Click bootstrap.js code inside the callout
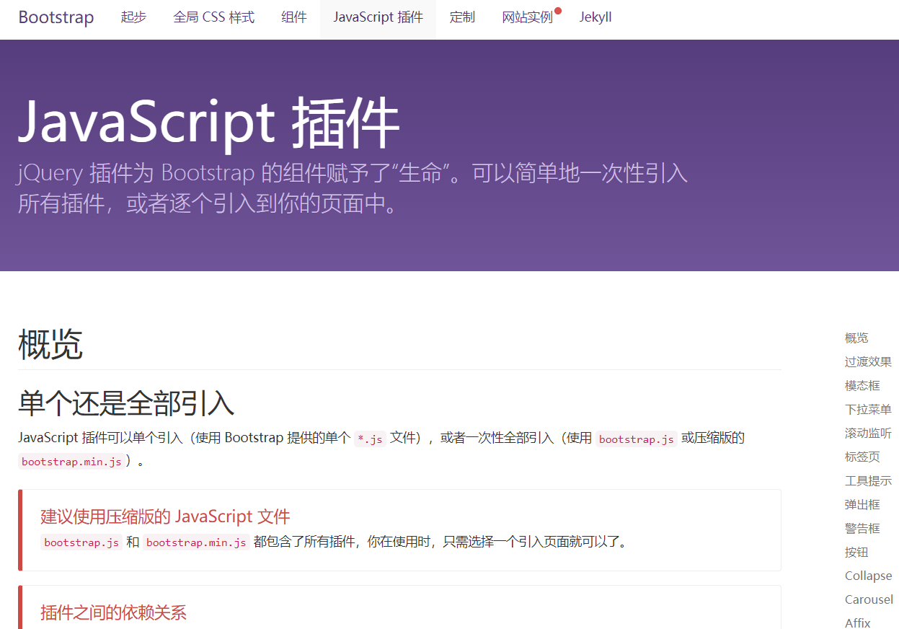The width and height of the screenshot is (899, 629). 81,542
